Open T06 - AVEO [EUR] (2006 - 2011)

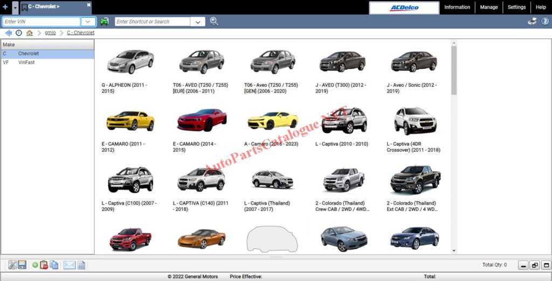tap(202, 62)
